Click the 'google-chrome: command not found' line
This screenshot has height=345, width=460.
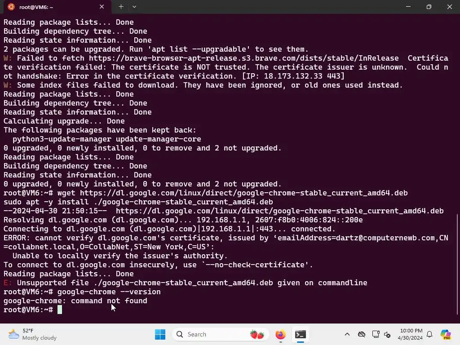[x=75, y=301]
